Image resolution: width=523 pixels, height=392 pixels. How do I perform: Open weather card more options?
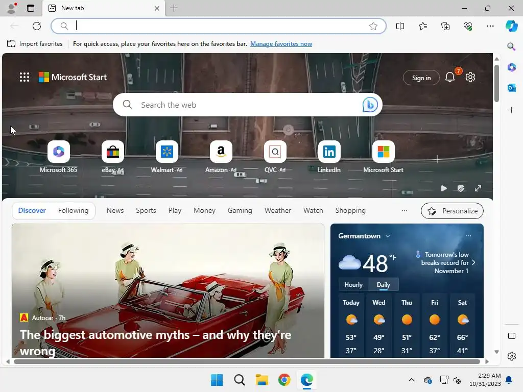tap(468, 236)
